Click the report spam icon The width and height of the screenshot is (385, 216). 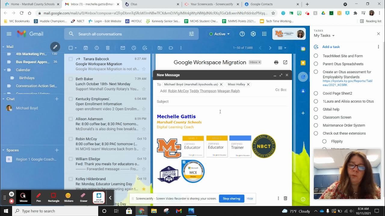coord(97,48)
